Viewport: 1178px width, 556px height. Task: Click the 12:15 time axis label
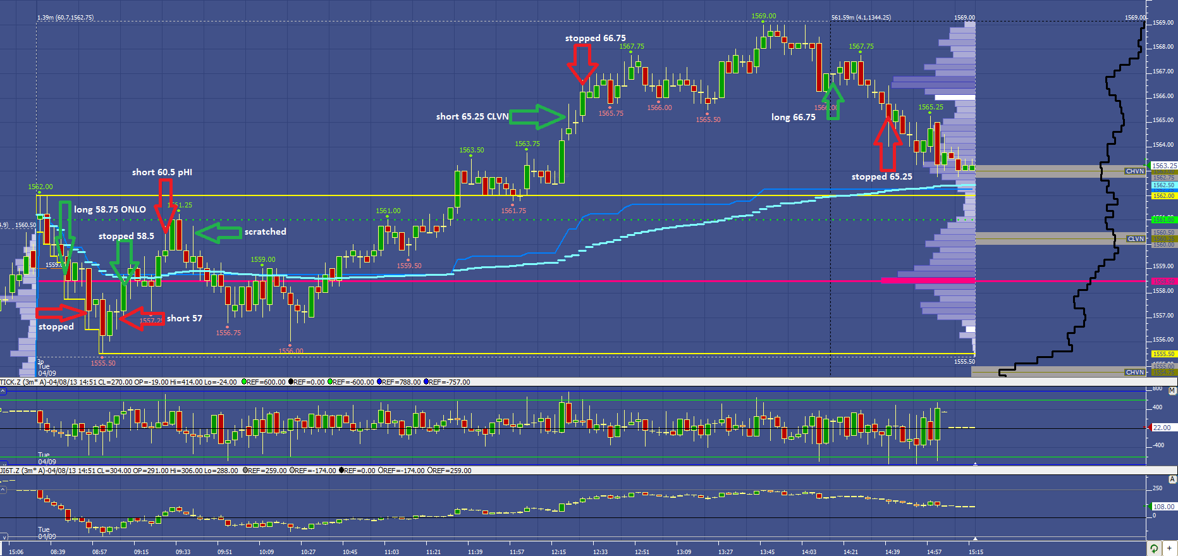click(559, 552)
